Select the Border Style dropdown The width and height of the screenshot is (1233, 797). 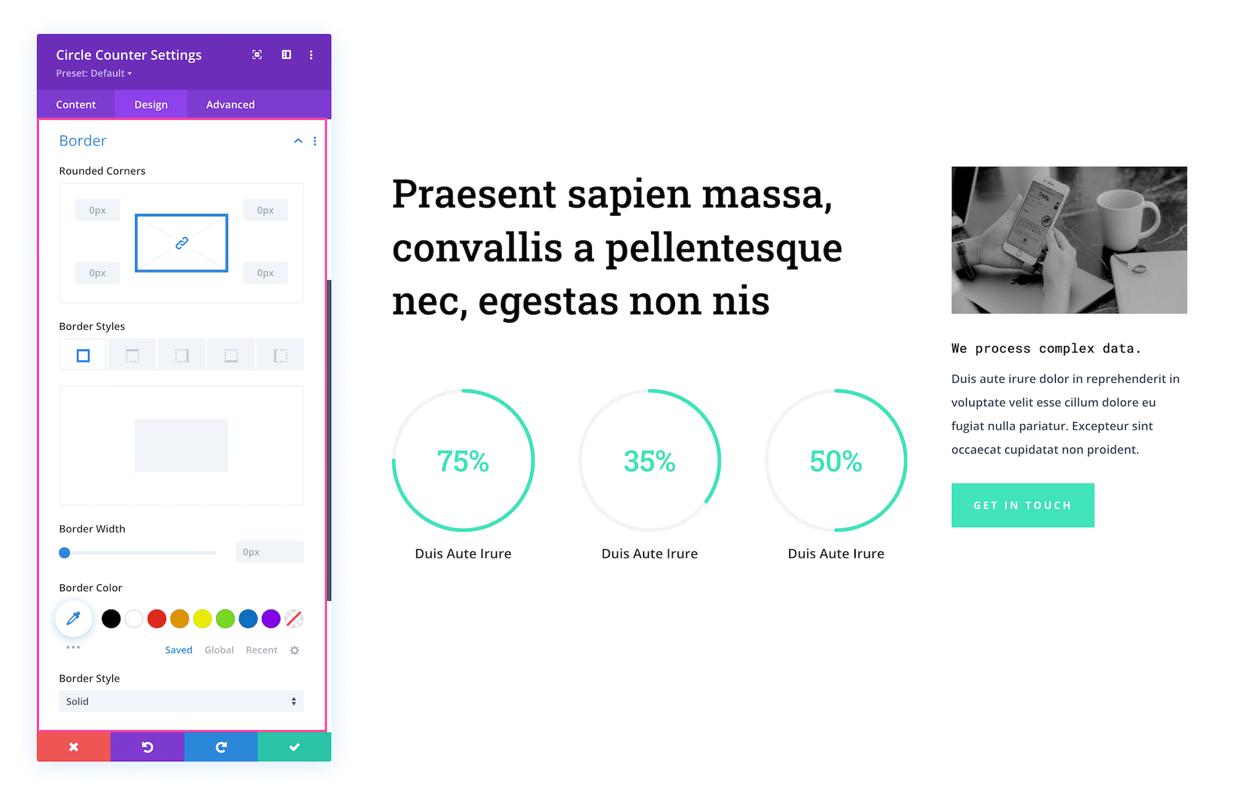[x=181, y=703]
